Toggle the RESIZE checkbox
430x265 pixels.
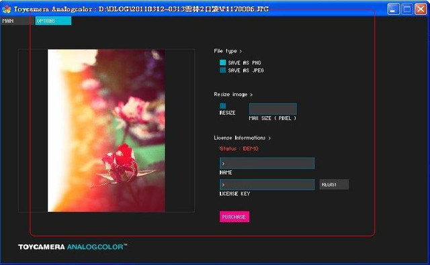[x=222, y=106]
